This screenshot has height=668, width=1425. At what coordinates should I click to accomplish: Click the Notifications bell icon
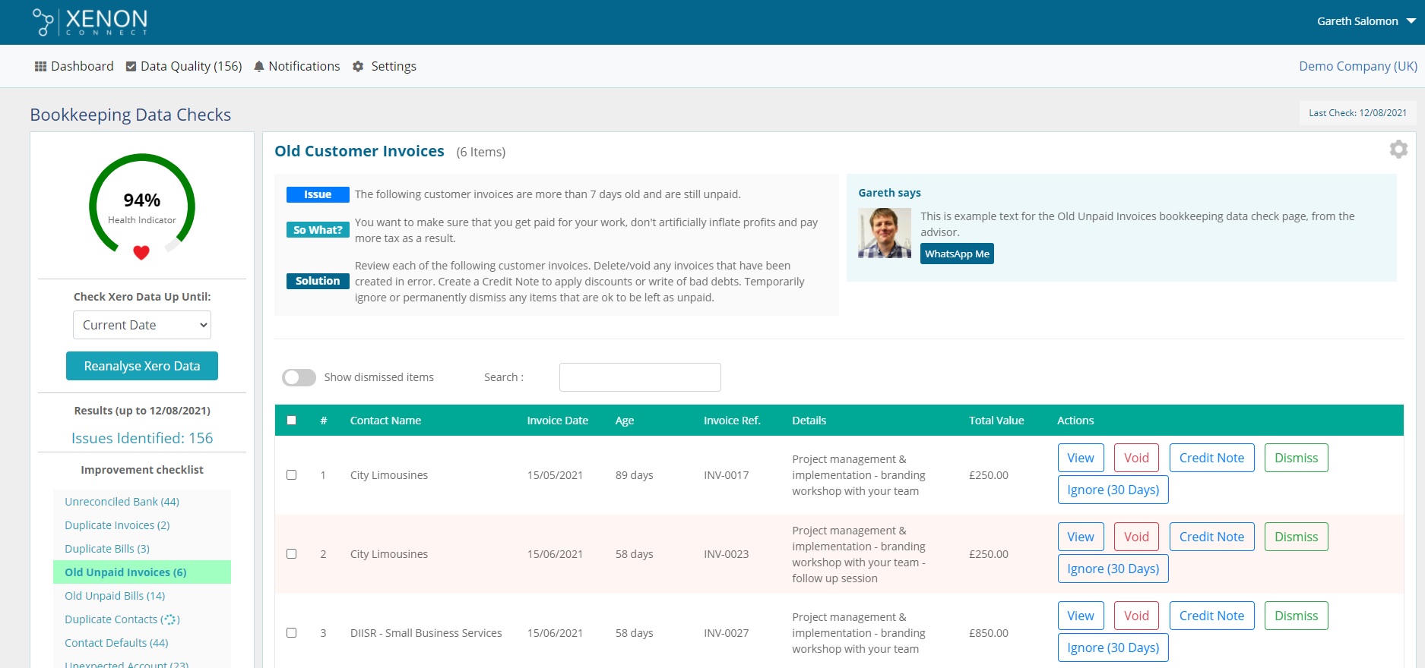click(259, 67)
